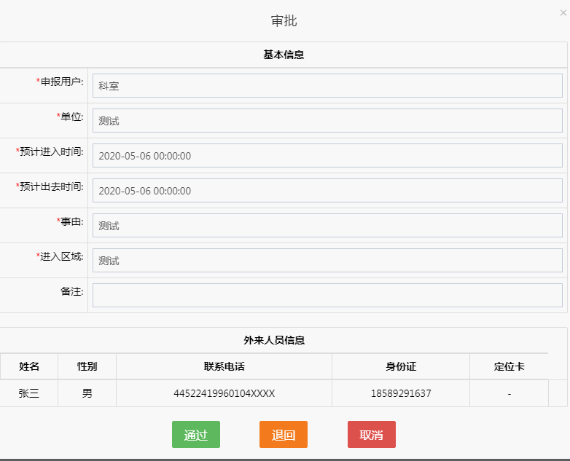
Task: Click the 通过 (approve) button
Action: [195, 435]
